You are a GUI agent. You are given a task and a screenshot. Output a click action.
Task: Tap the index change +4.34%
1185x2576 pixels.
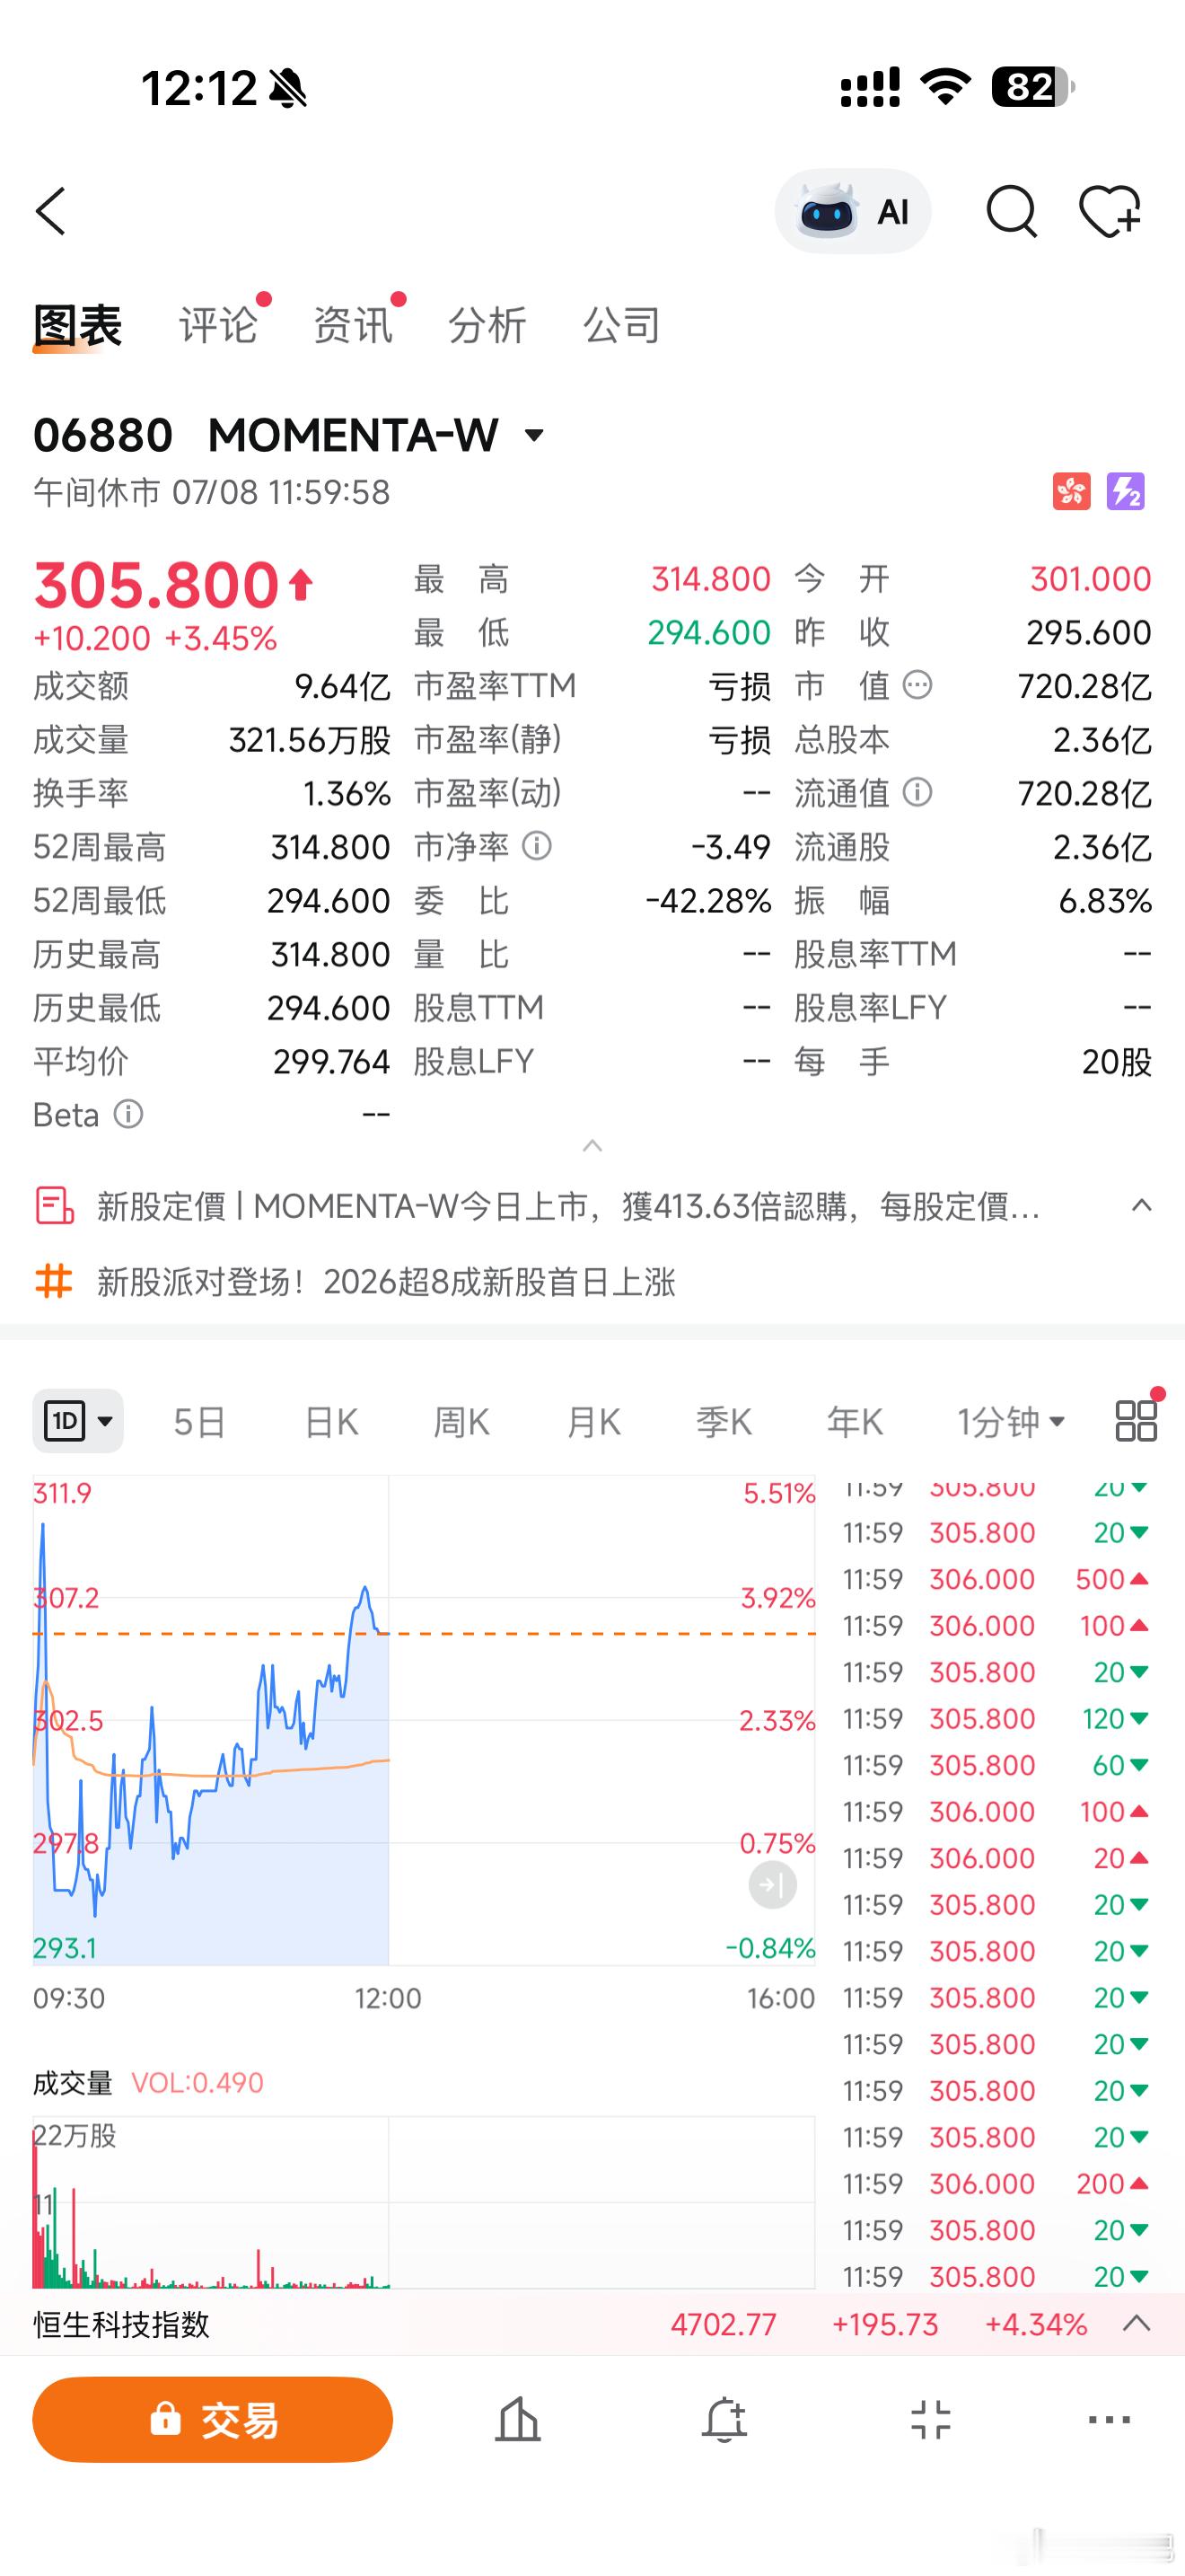coord(1035,2324)
